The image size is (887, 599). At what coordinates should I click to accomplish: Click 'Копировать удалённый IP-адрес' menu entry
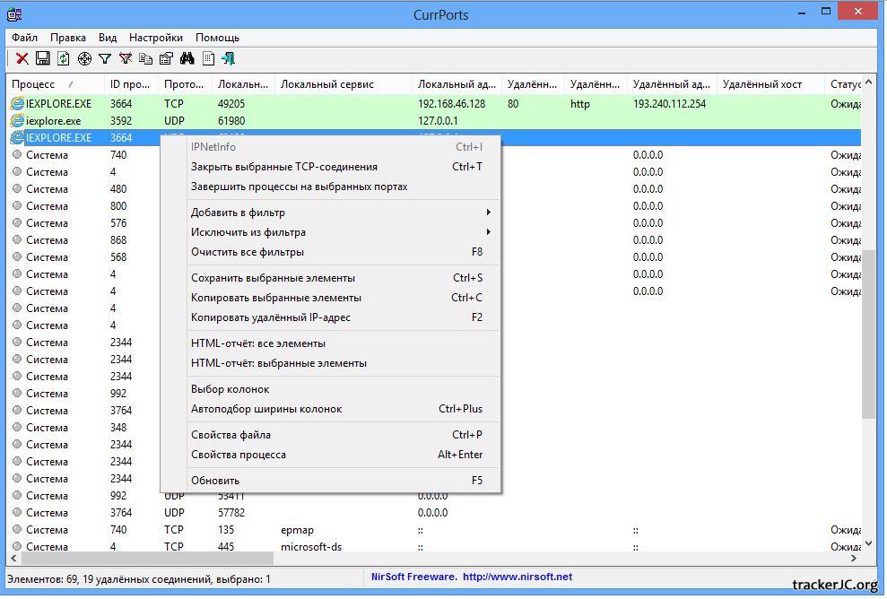click(271, 317)
